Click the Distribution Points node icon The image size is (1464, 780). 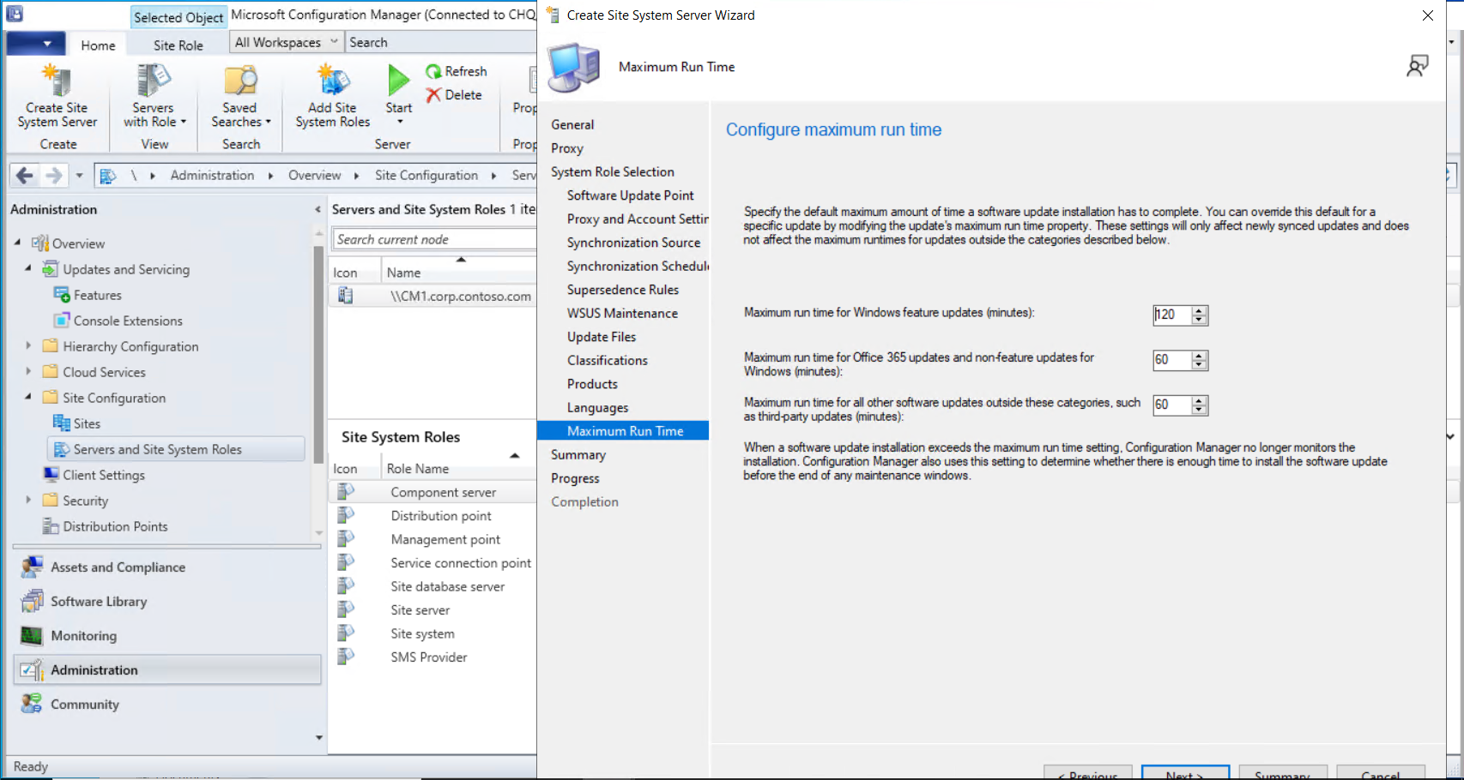(x=51, y=526)
